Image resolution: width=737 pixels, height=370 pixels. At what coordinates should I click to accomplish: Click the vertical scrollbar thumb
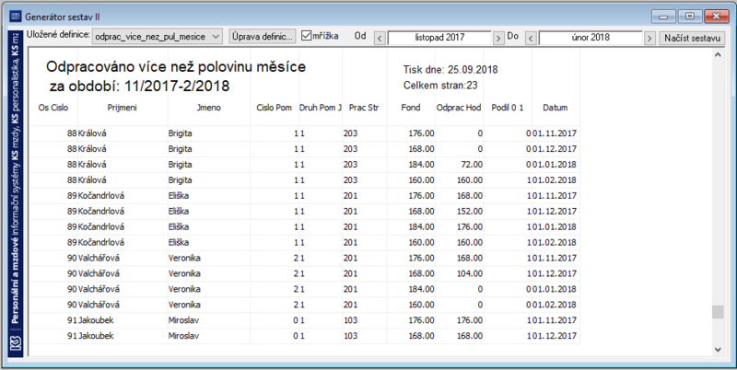click(718, 312)
